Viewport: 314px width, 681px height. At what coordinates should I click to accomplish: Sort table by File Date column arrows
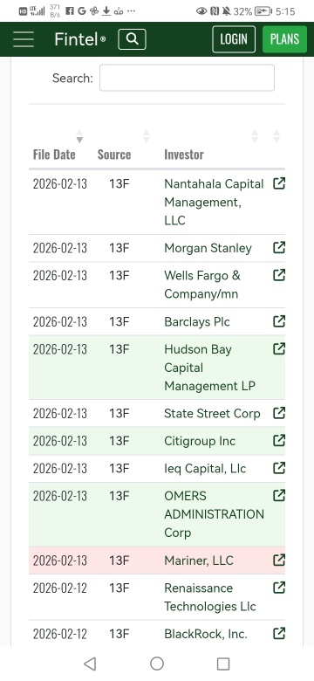tap(78, 136)
